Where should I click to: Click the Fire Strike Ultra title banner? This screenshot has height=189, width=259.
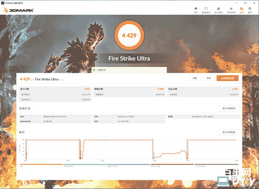(x=129, y=59)
